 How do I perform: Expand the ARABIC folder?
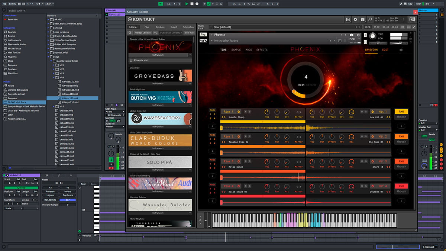48,19
